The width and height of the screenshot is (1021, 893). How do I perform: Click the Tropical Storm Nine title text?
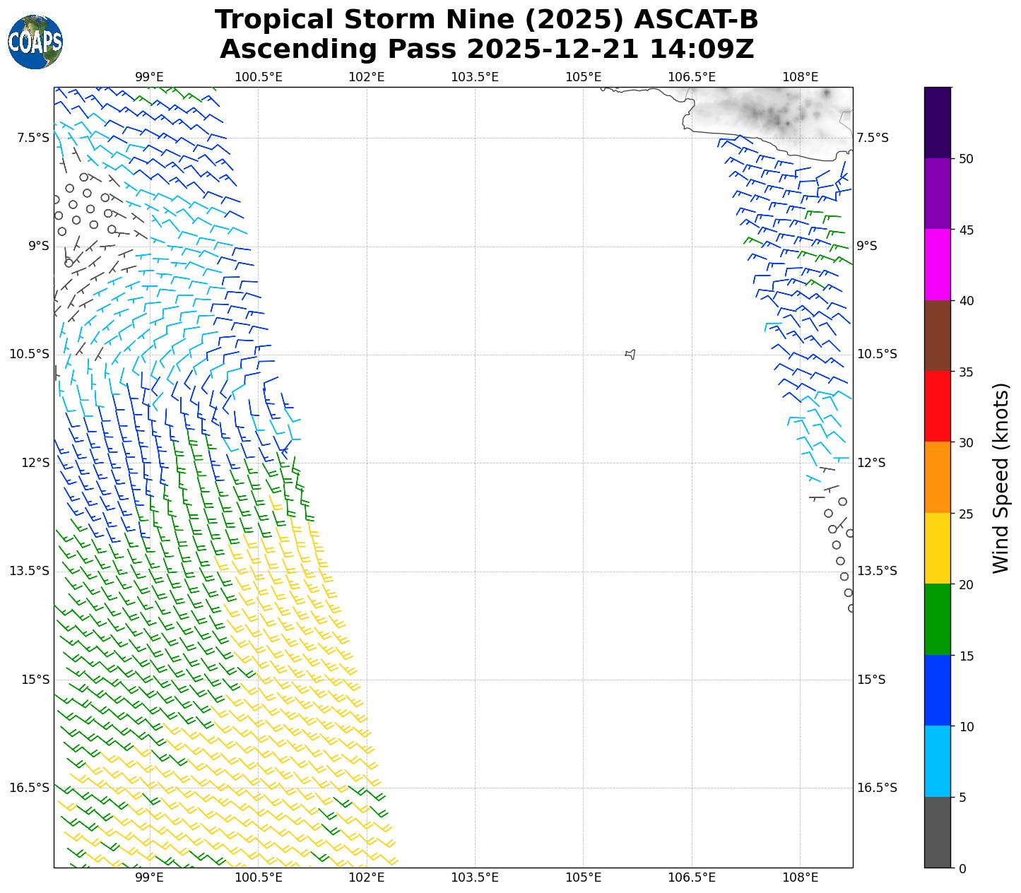486,20
